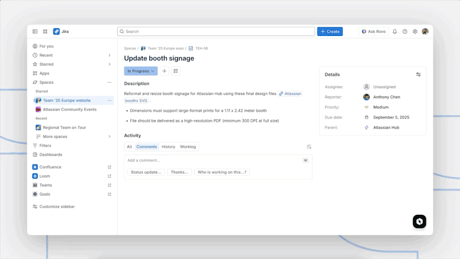Click the Rovo chat floating button

tap(419, 221)
